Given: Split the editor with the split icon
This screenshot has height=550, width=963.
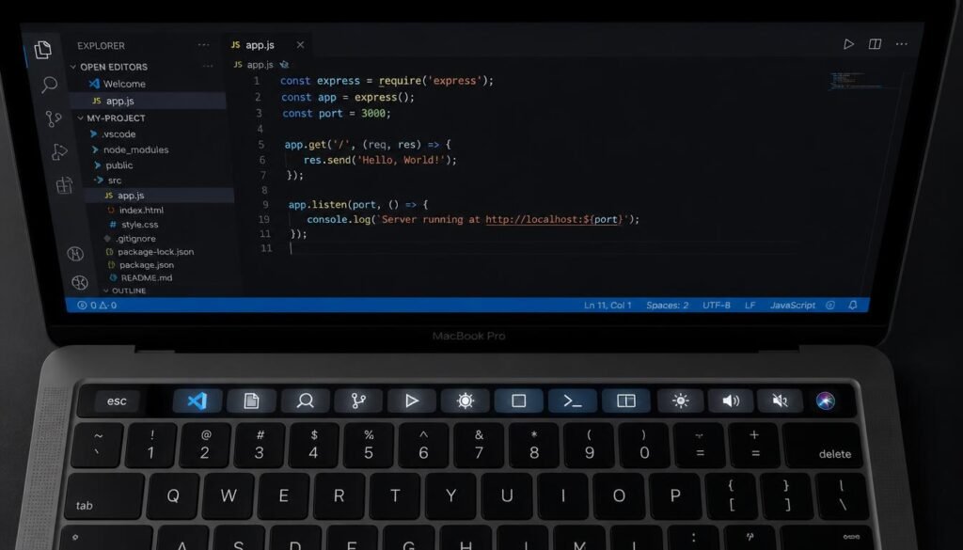Looking at the screenshot, I should click(x=876, y=44).
